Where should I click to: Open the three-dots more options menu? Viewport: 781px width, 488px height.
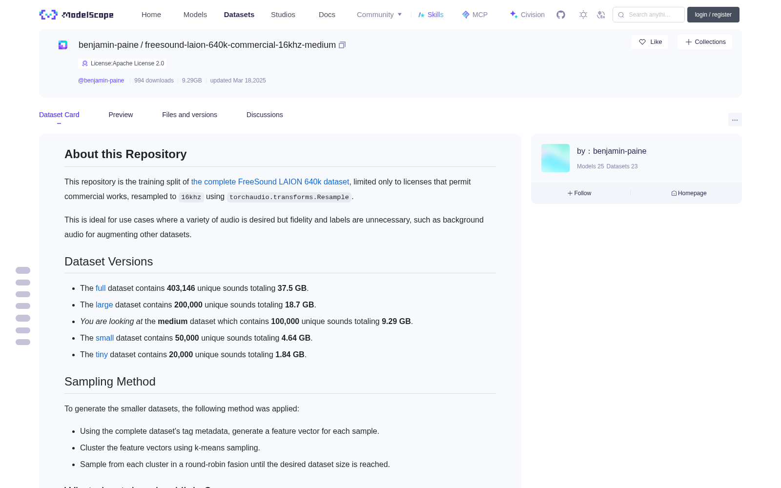pyautogui.click(x=735, y=120)
